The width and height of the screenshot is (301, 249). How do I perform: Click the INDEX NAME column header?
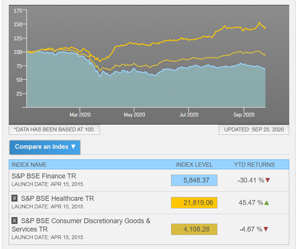click(29, 164)
